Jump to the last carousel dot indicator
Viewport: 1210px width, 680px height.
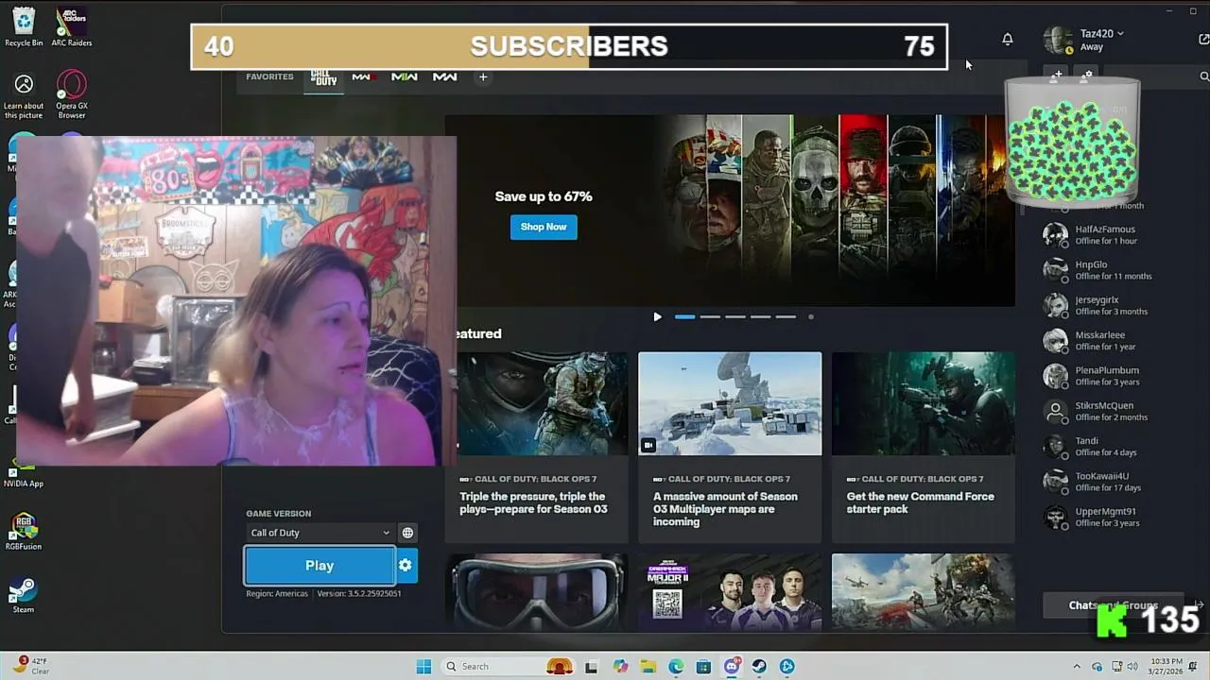[x=811, y=317]
